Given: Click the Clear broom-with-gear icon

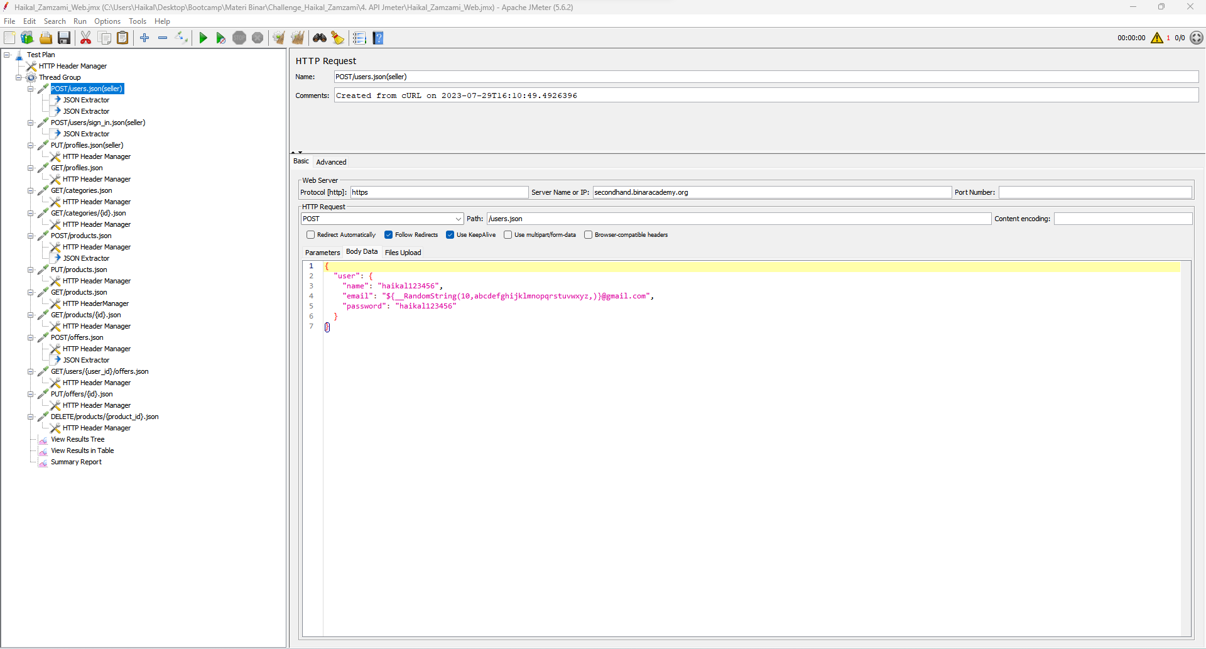Looking at the screenshot, I should point(279,38).
